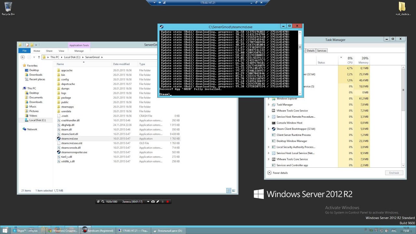Open the Recycle Bin desktop icon
Viewport: 416px width, 234px height.
tap(8, 9)
